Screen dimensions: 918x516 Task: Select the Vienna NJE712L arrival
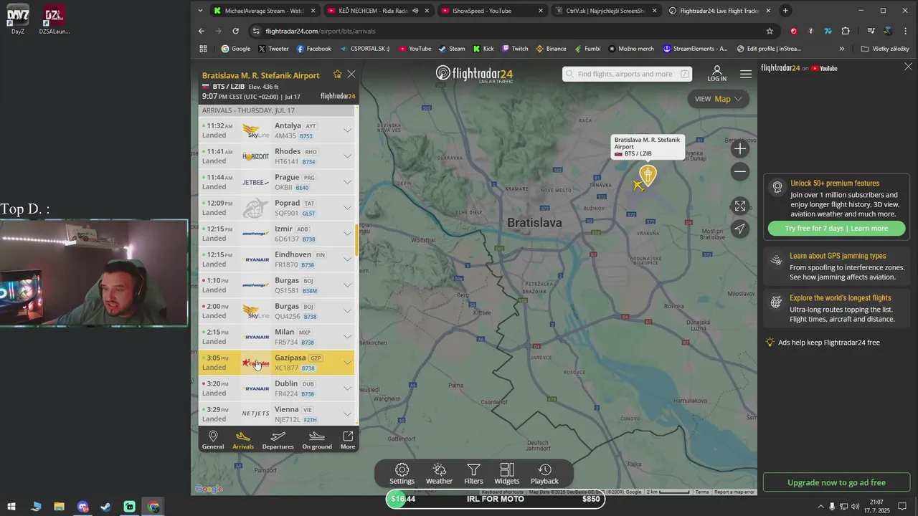[x=276, y=414]
